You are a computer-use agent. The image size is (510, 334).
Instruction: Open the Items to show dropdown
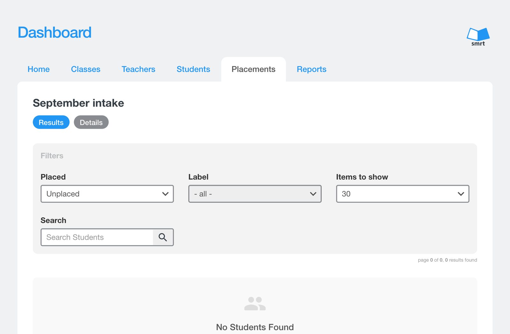coord(403,194)
